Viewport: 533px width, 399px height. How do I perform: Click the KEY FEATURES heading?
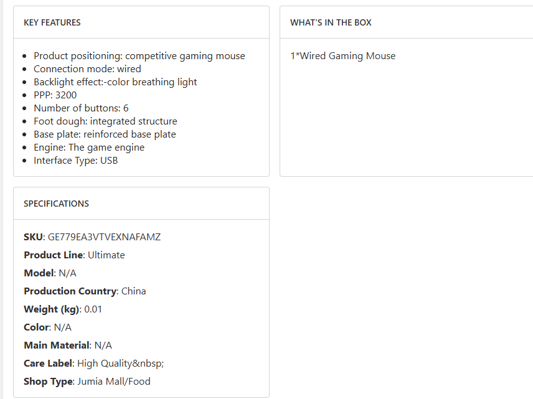pos(52,22)
